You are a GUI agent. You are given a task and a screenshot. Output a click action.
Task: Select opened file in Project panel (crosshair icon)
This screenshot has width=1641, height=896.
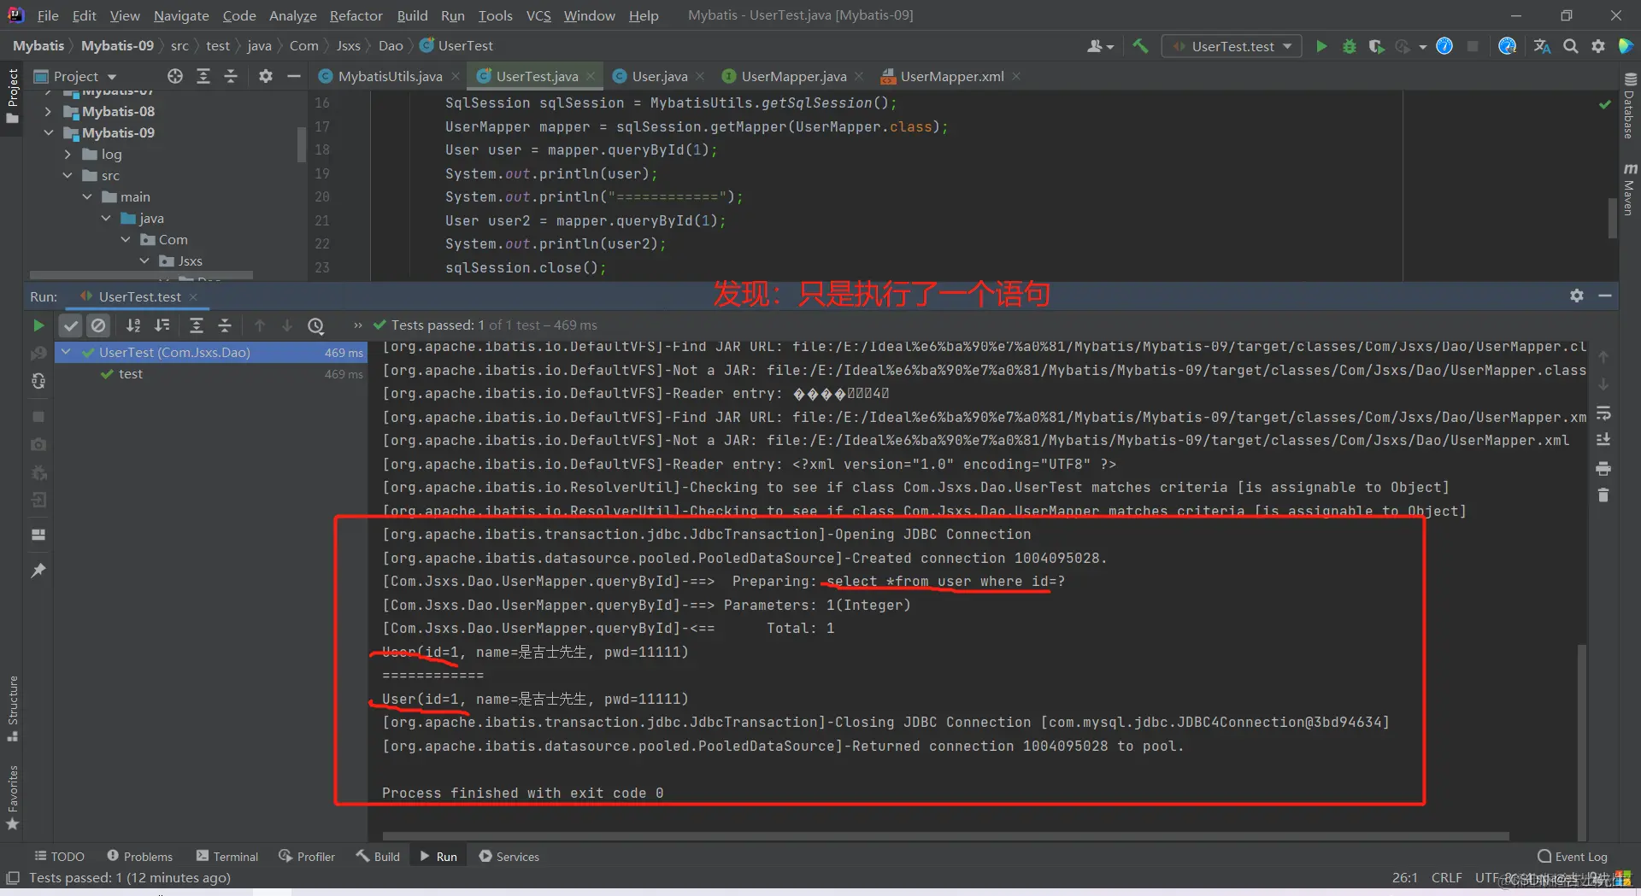[175, 76]
